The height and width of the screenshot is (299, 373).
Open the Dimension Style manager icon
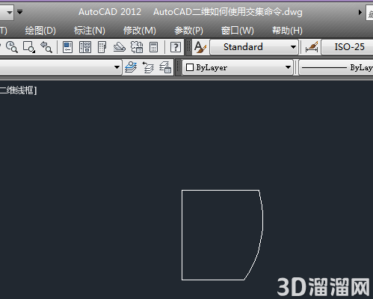pos(312,47)
